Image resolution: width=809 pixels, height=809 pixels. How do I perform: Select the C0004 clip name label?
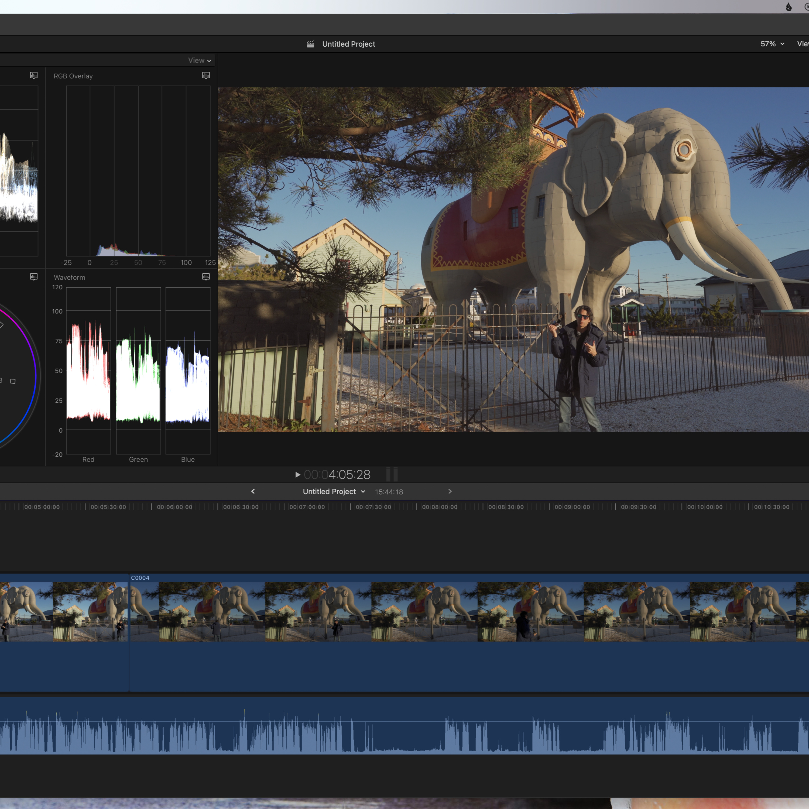pyautogui.click(x=140, y=578)
